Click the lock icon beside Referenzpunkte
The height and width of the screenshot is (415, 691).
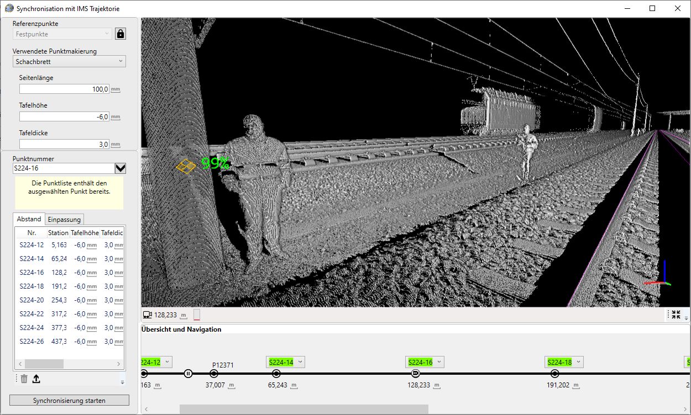pos(121,34)
